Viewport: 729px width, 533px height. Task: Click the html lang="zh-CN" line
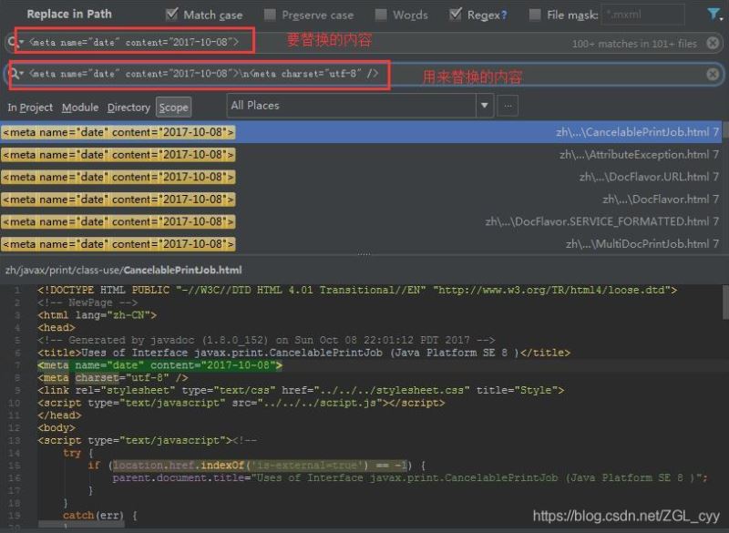(x=97, y=315)
